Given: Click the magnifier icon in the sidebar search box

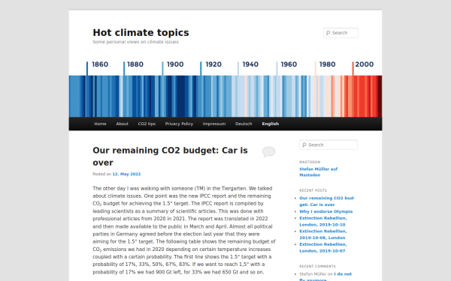Looking at the screenshot, I should pos(304,145).
